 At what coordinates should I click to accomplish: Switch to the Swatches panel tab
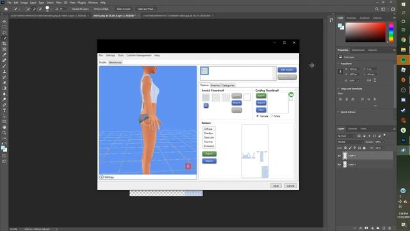(351, 18)
